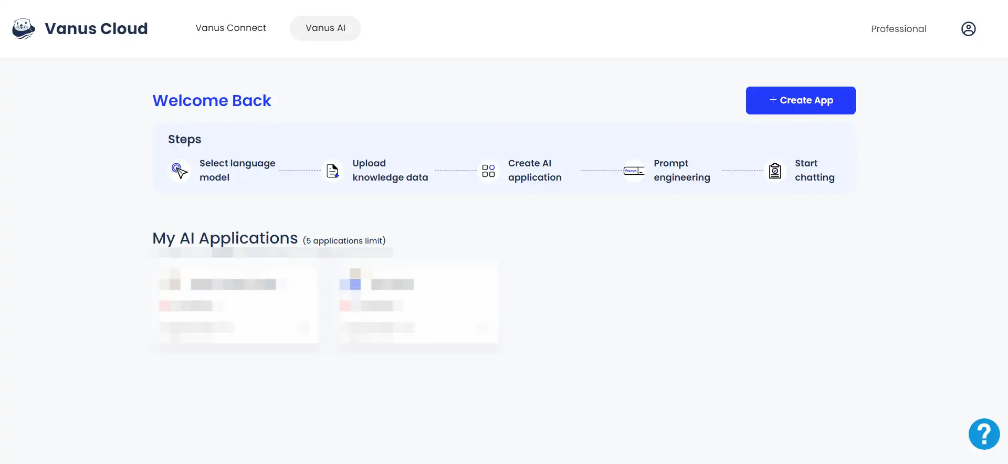
Task: Click the Welcome Back heading
Action: click(x=212, y=100)
